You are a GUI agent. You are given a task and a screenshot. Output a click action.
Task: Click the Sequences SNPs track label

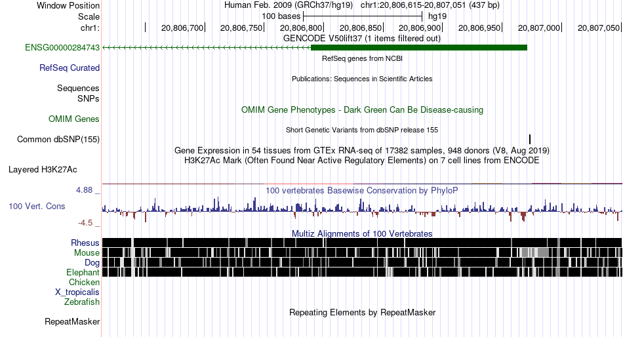pyautogui.click(x=78, y=93)
